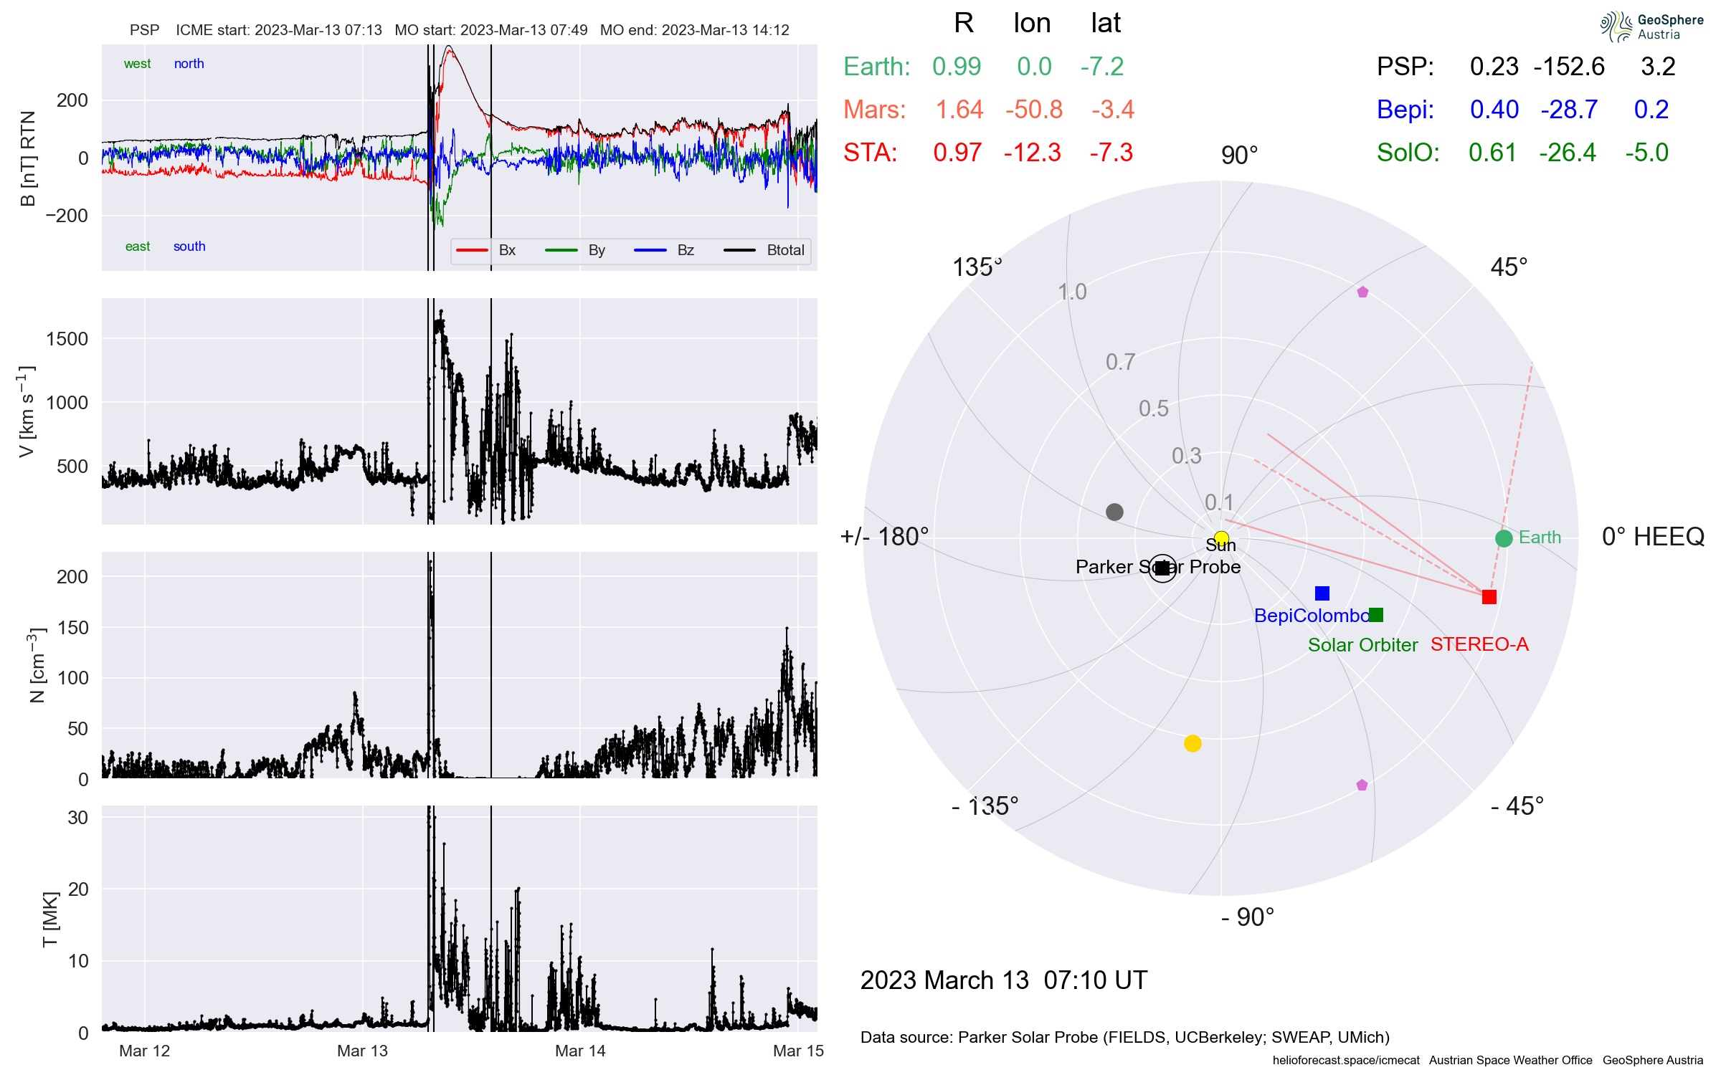The image size is (1721, 1075).
Task: Click the T [MK] axis label
Action: (50, 919)
